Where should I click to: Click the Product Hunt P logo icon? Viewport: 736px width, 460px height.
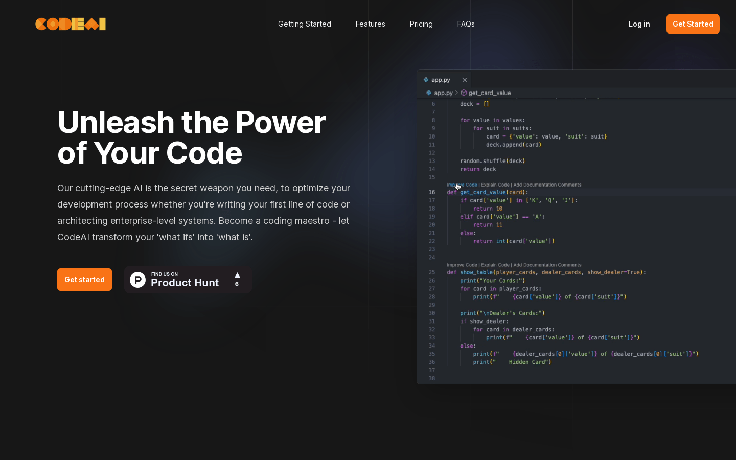tap(138, 280)
